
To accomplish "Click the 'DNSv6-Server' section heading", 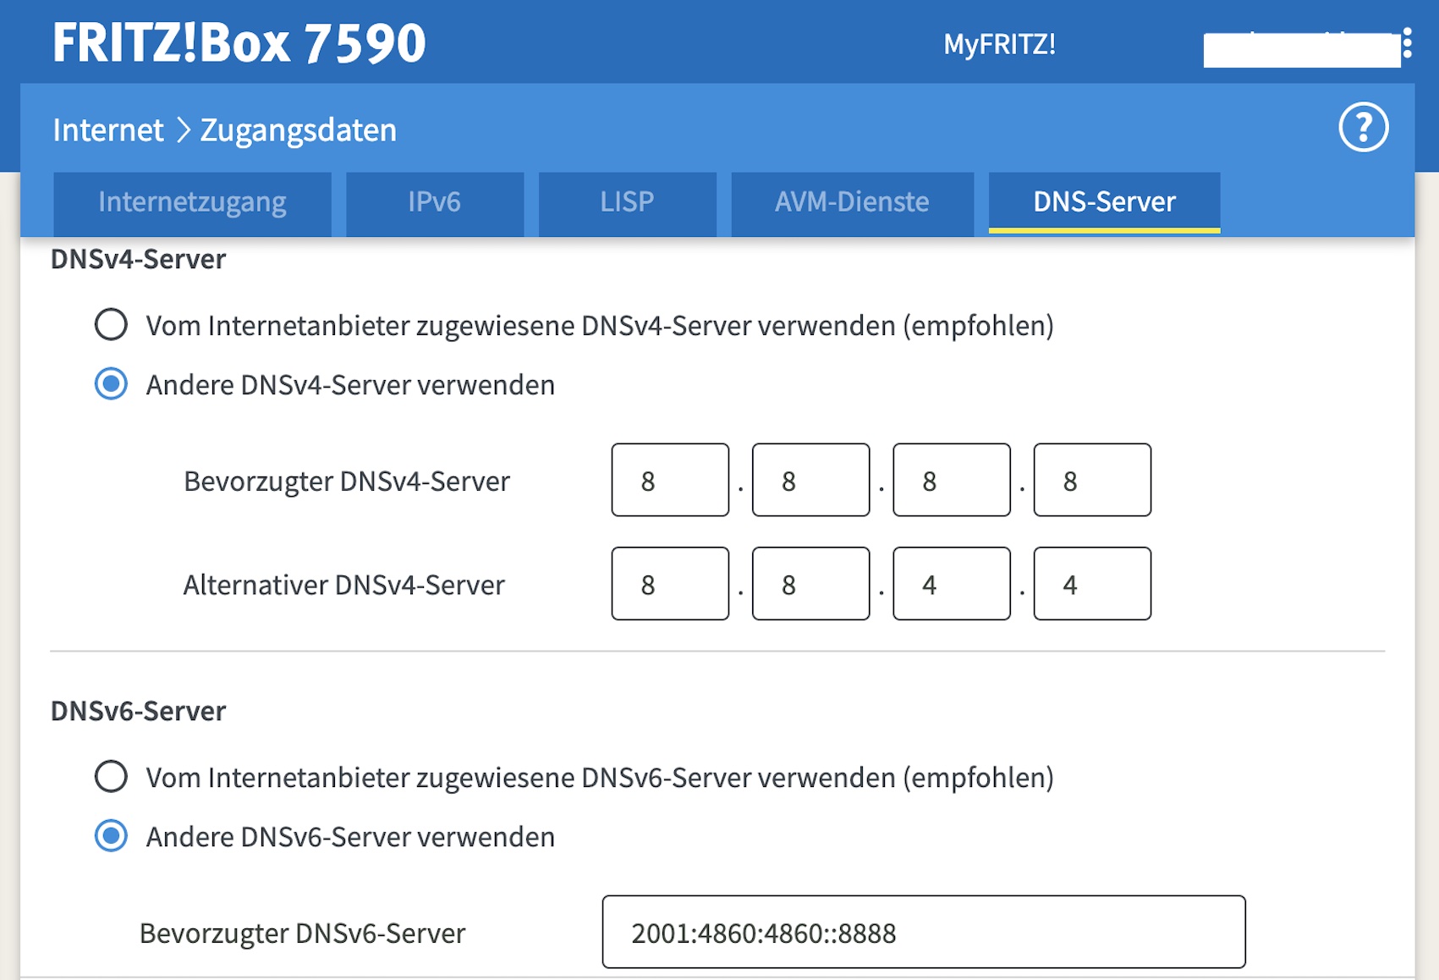I will [x=139, y=711].
